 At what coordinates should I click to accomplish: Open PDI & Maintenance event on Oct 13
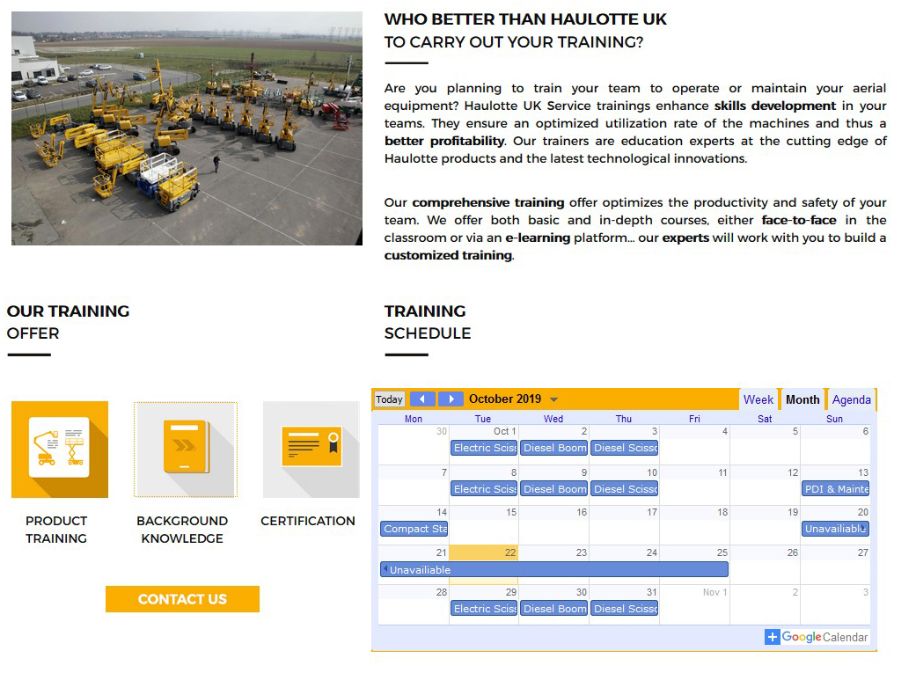click(x=835, y=489)
